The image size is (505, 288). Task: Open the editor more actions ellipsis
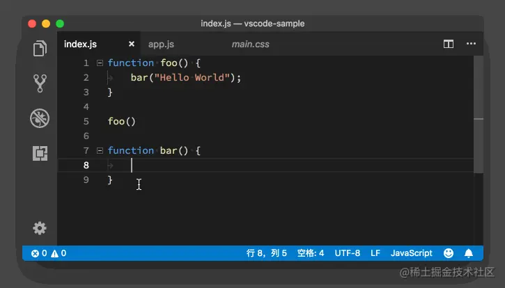[471, 44]
